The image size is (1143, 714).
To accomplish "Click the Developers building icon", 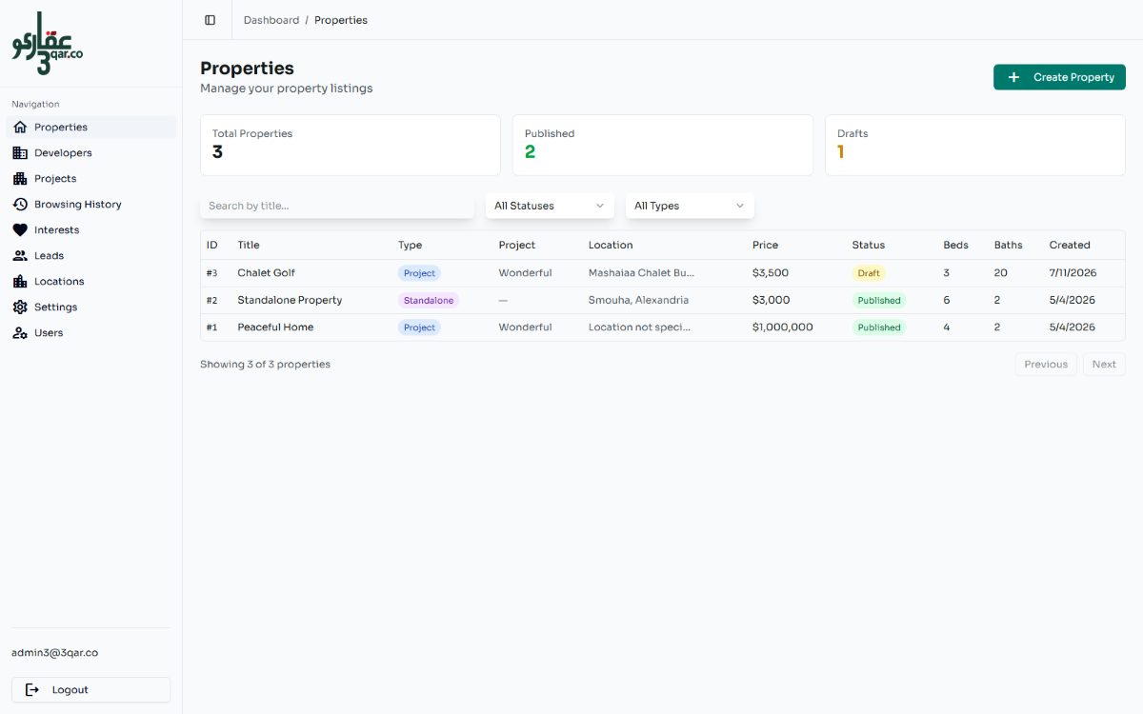I will tap(20, 152).
